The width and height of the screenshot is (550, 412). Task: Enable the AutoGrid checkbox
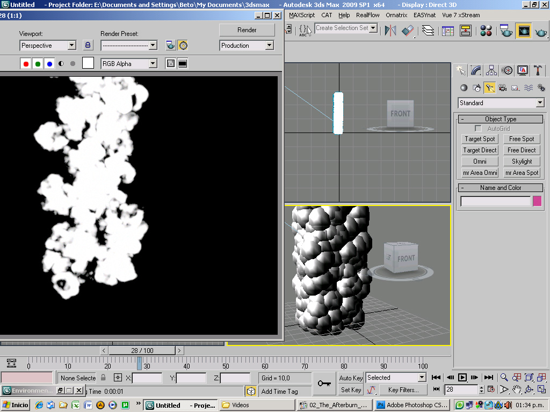click(478, 129)
